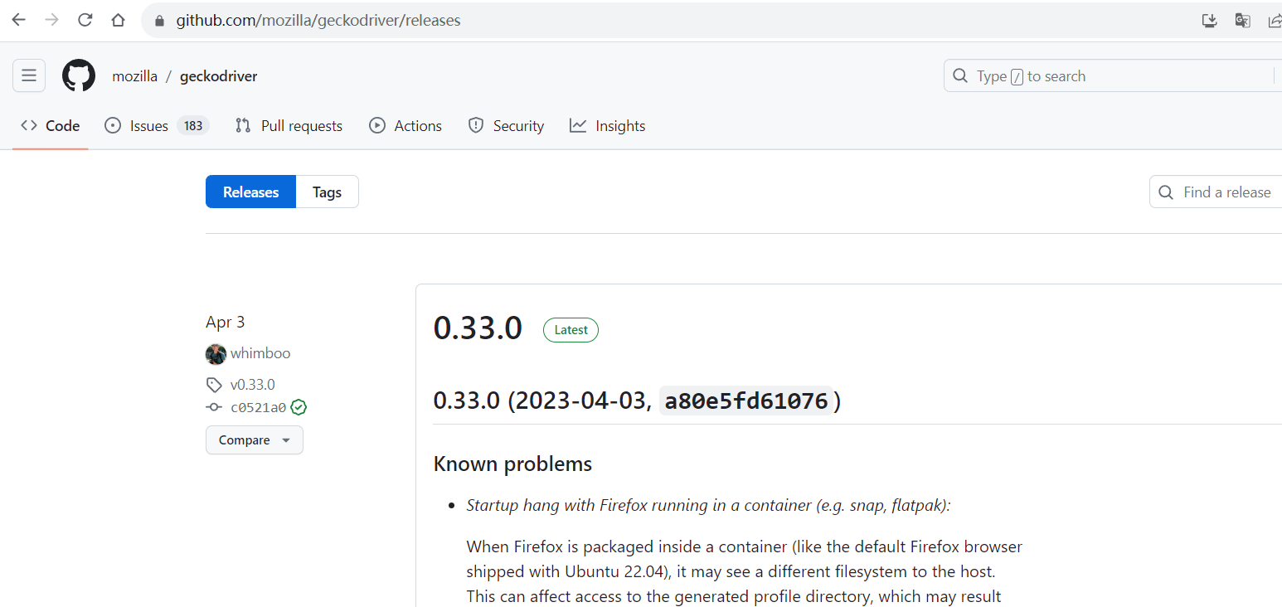
Task: Click the verified commit badge icon
Action: [299, 407]
